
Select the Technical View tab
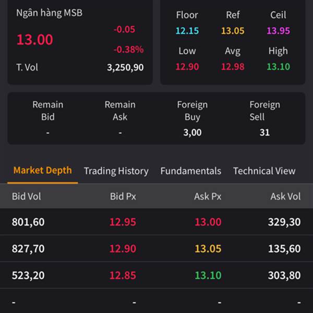tap(264, 171)
